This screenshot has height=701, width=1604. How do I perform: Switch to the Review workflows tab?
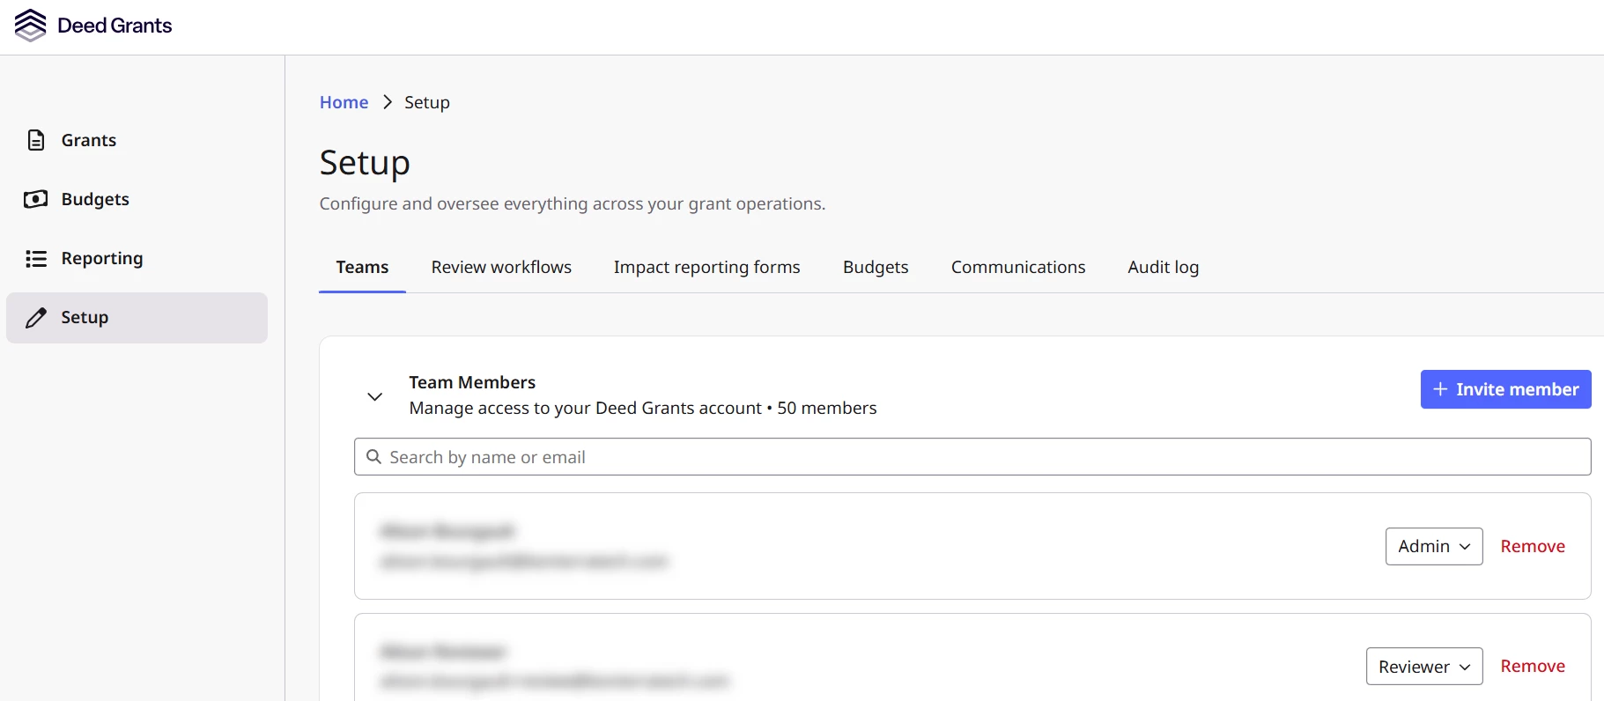coord(501,267)
